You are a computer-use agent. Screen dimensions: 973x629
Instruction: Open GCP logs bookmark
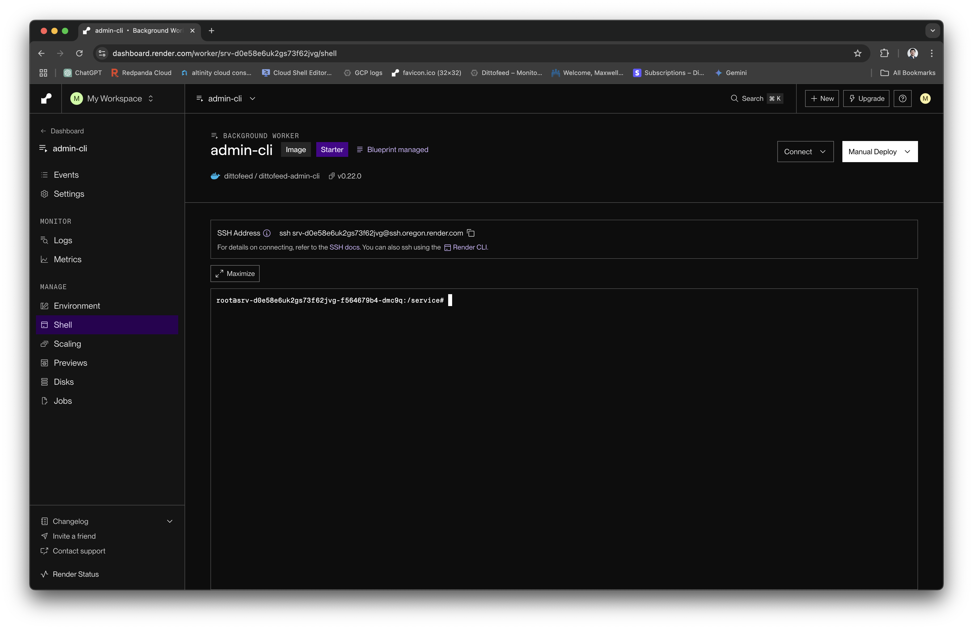(x=363, y=73)
